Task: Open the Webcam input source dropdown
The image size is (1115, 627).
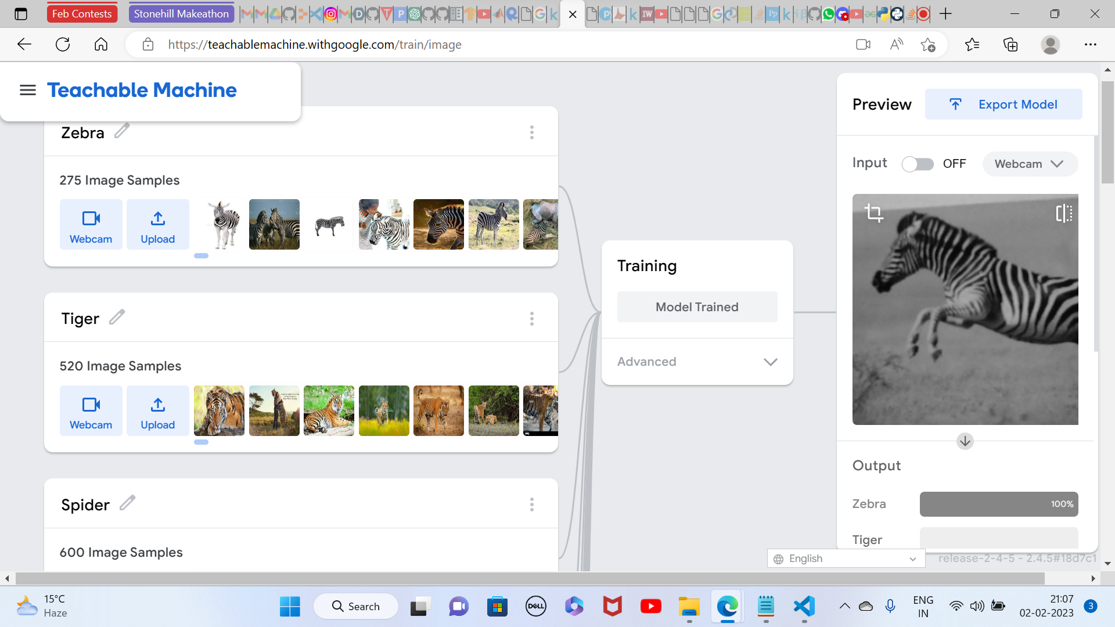Action: (1029, 164)
